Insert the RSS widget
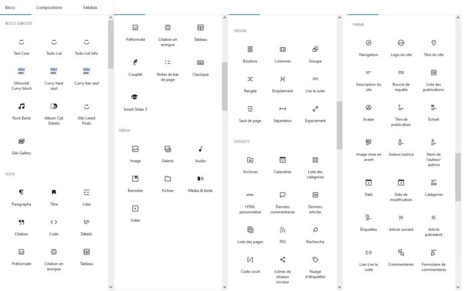This screenshot has height=291, width=464. tap(283, 235)
